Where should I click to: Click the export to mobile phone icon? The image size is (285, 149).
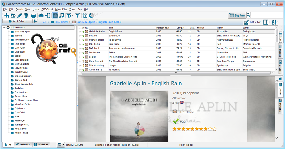48,15
